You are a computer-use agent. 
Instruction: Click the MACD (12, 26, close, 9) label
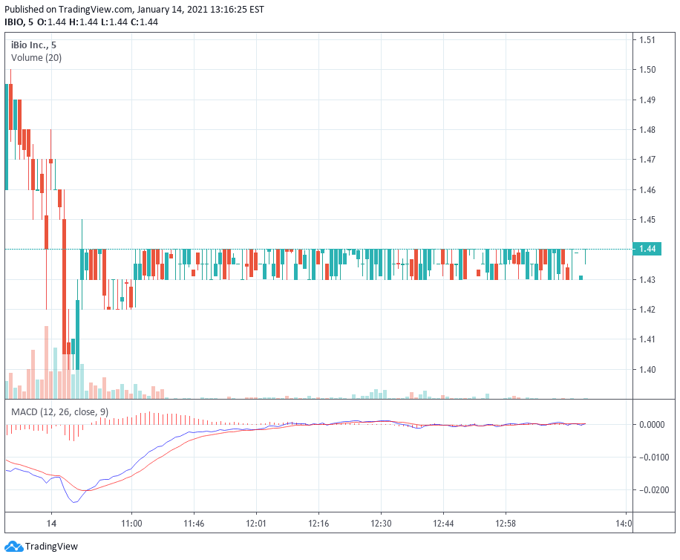tap(60, 411)
